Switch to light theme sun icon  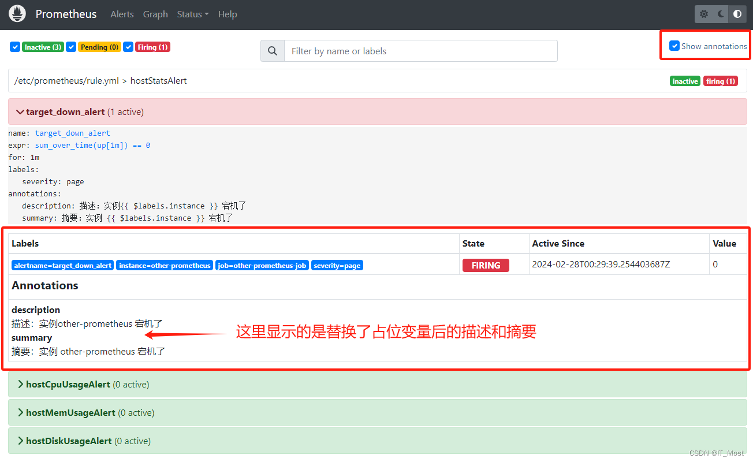(703, 14)
